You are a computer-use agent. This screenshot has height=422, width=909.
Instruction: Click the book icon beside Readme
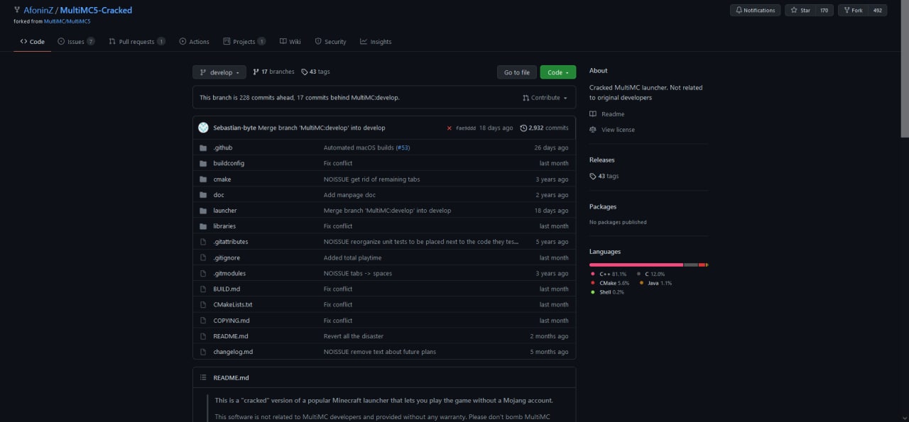pyautogui.click(x=593, y=114)
